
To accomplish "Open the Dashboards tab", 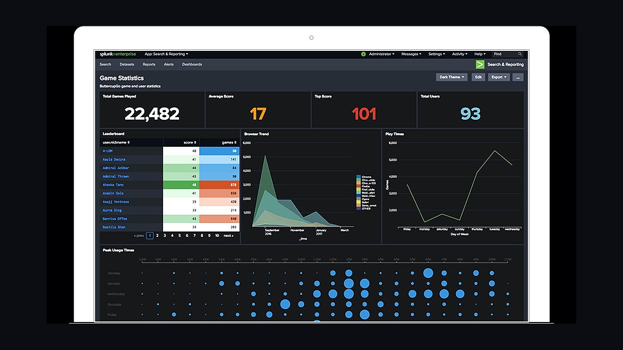I will 192,64.
